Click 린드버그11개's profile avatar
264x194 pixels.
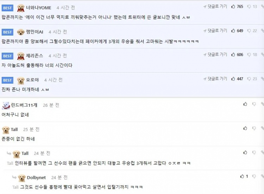click(6, 105)
